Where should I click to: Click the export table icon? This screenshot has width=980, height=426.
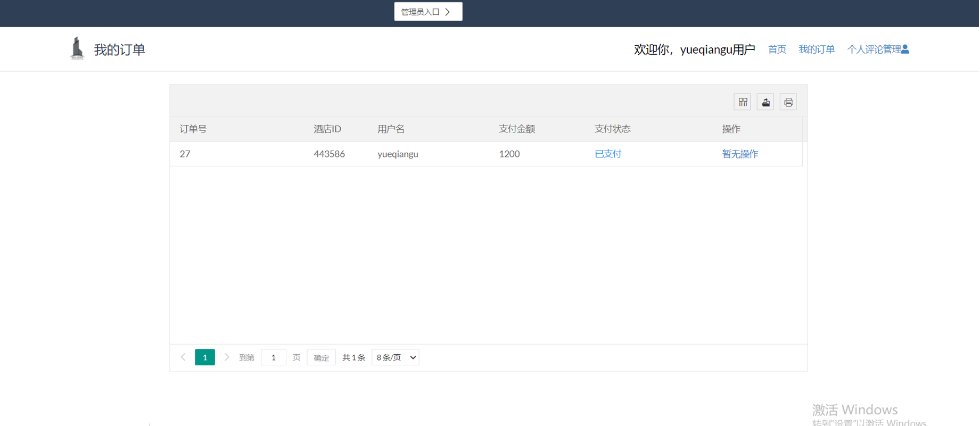coord(765,102)
